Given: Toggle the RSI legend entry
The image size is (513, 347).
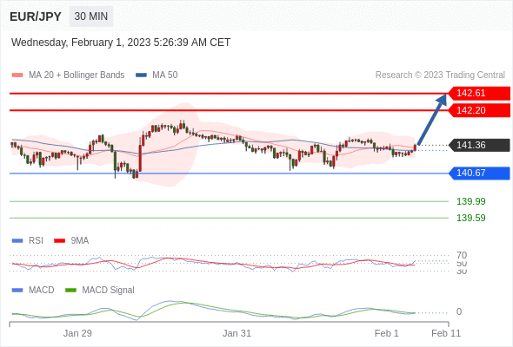Looking at the screenshot, I should [x=28, y=241].
